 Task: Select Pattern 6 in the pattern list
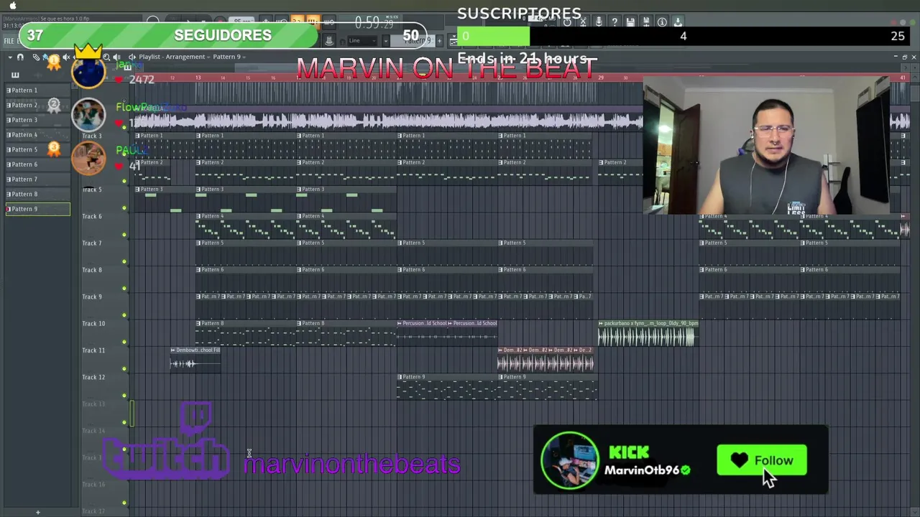[x=38, y=164]
